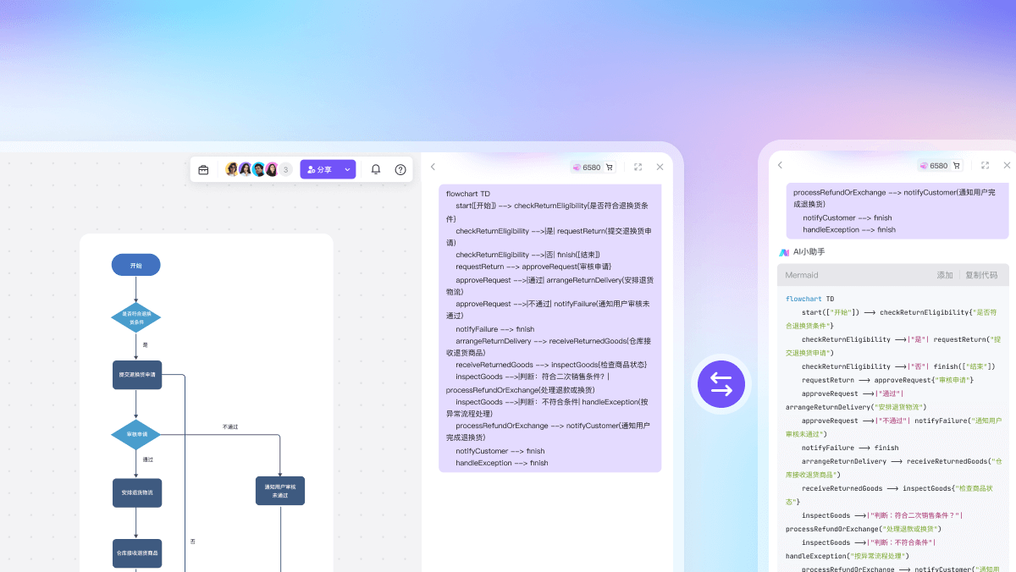Select the 通知用户审核未通过 flowchart node
The width and height of the screenshot is (1016, 572).
point(280,491)
